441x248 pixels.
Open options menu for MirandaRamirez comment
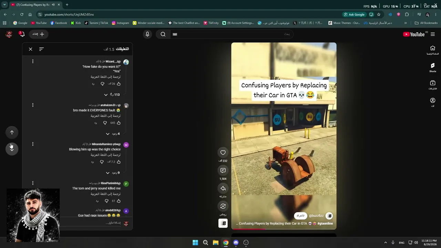tap(33, 144)
